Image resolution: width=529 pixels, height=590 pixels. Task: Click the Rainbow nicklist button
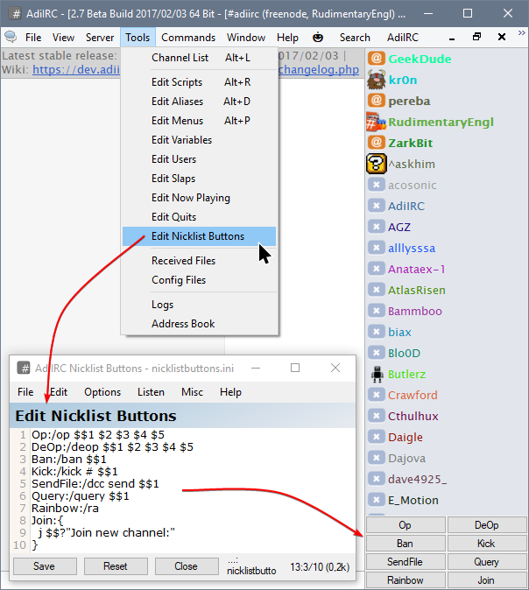click(406, 580)
